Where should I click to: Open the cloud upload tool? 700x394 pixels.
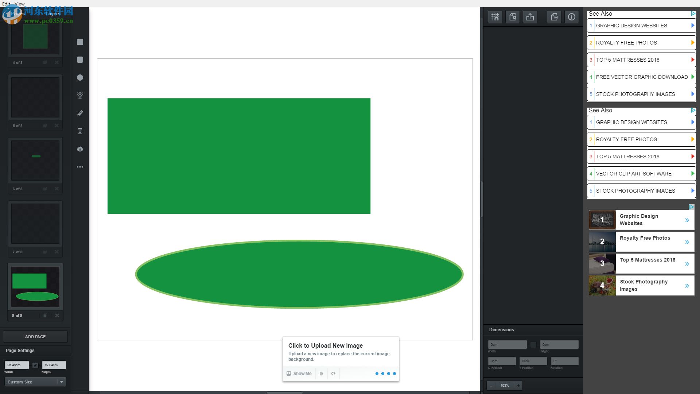(80, 149)
